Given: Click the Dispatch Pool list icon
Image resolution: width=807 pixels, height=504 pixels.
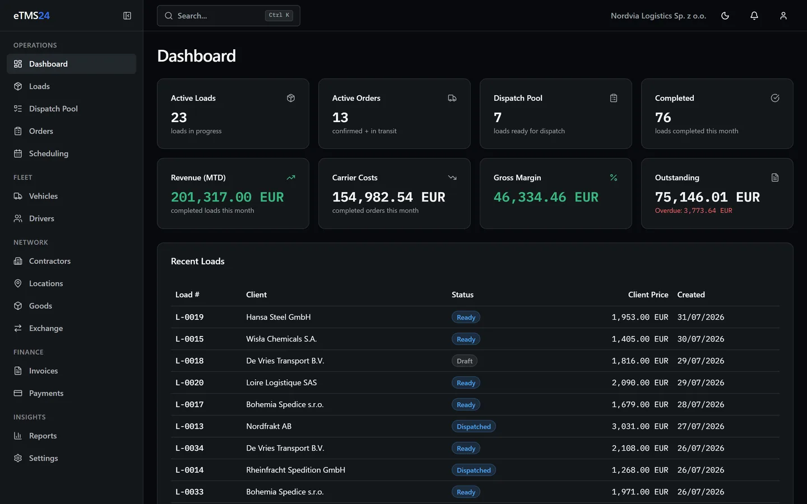Looking at the screenshot, I should (18, 109).
